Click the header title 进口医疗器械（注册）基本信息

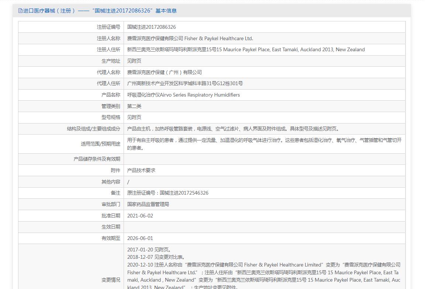[100, 11]
